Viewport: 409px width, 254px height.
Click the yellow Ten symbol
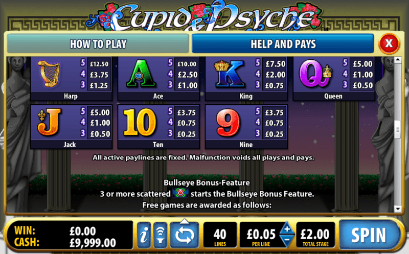point(140,122)
